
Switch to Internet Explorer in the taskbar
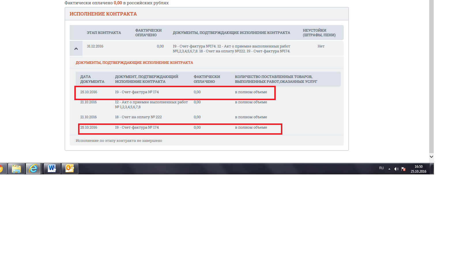pos(33,169)
